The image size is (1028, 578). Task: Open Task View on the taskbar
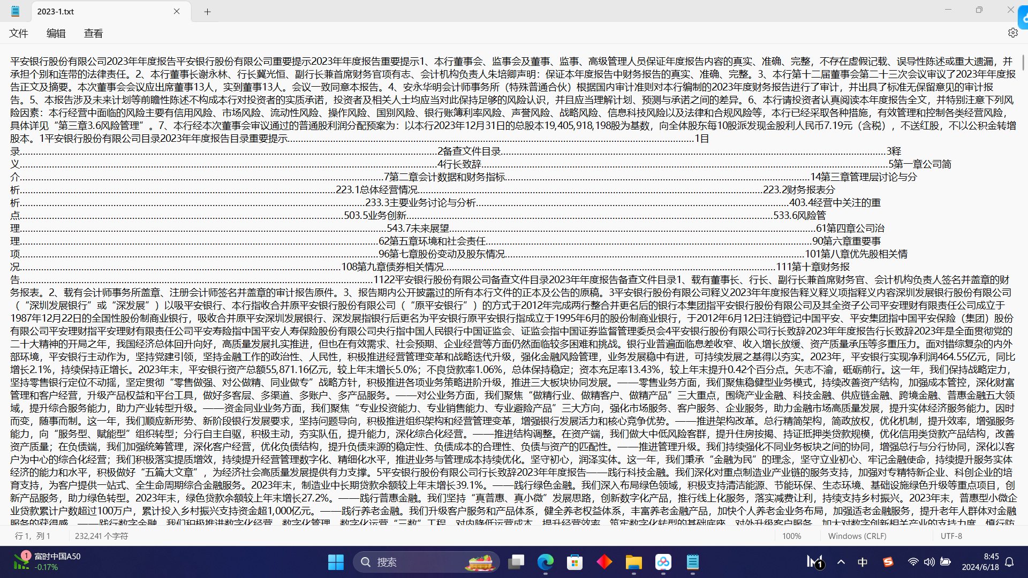pyautogui.click(x=516, y=562)
